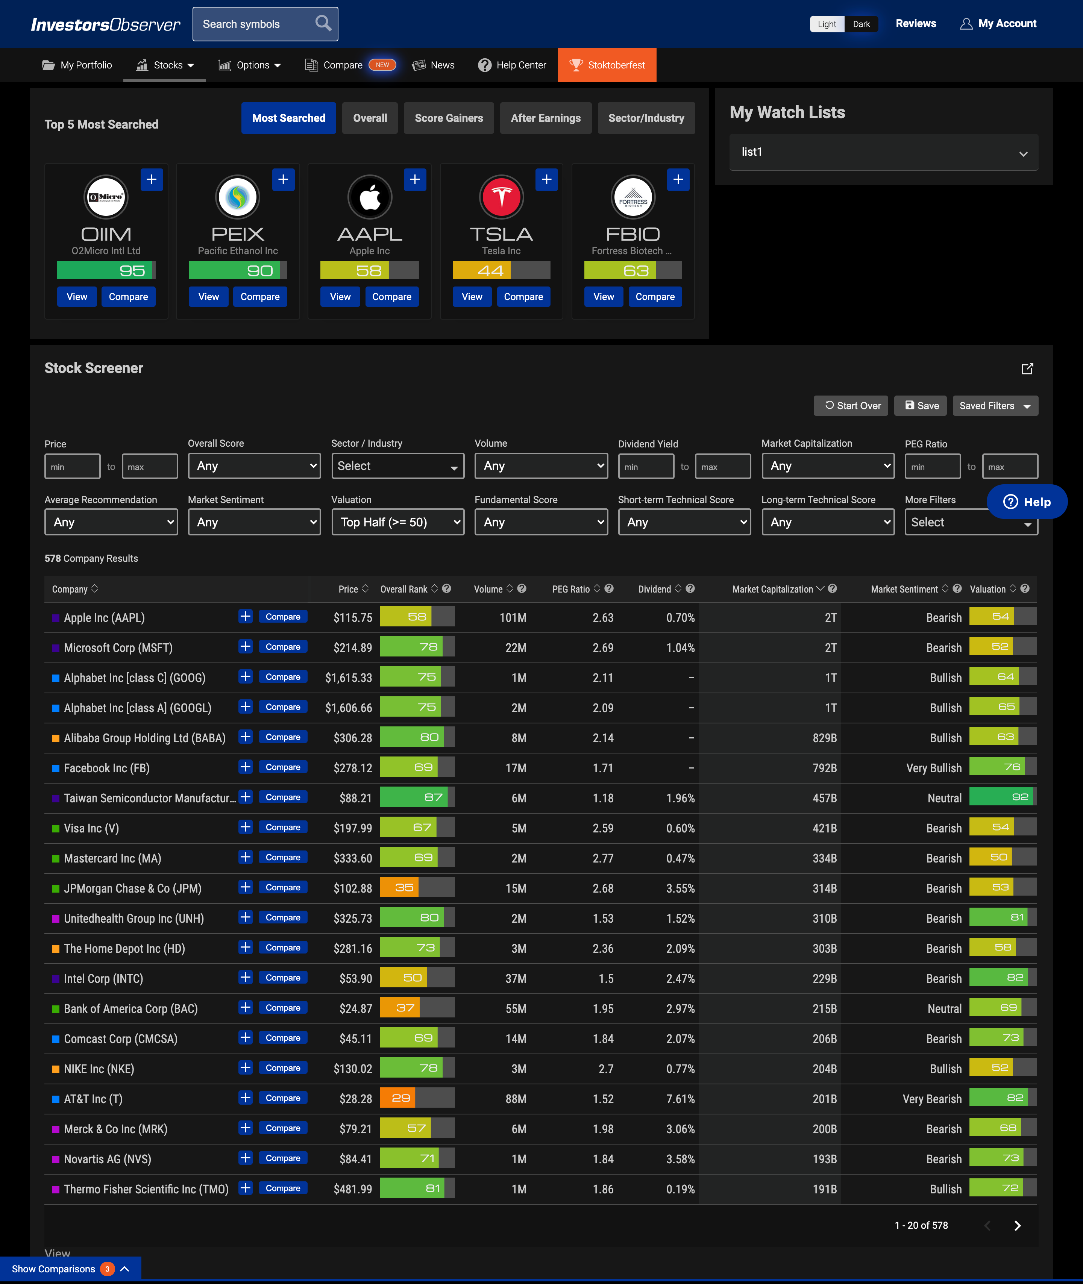Switch to Dark theme
1083x1284 pixels.
(862, 24)
